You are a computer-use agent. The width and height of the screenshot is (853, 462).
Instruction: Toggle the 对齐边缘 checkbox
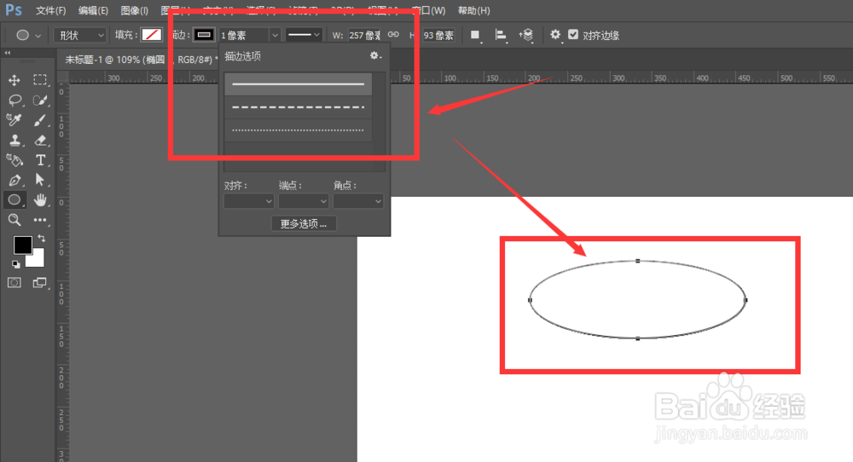pos(573,35)
